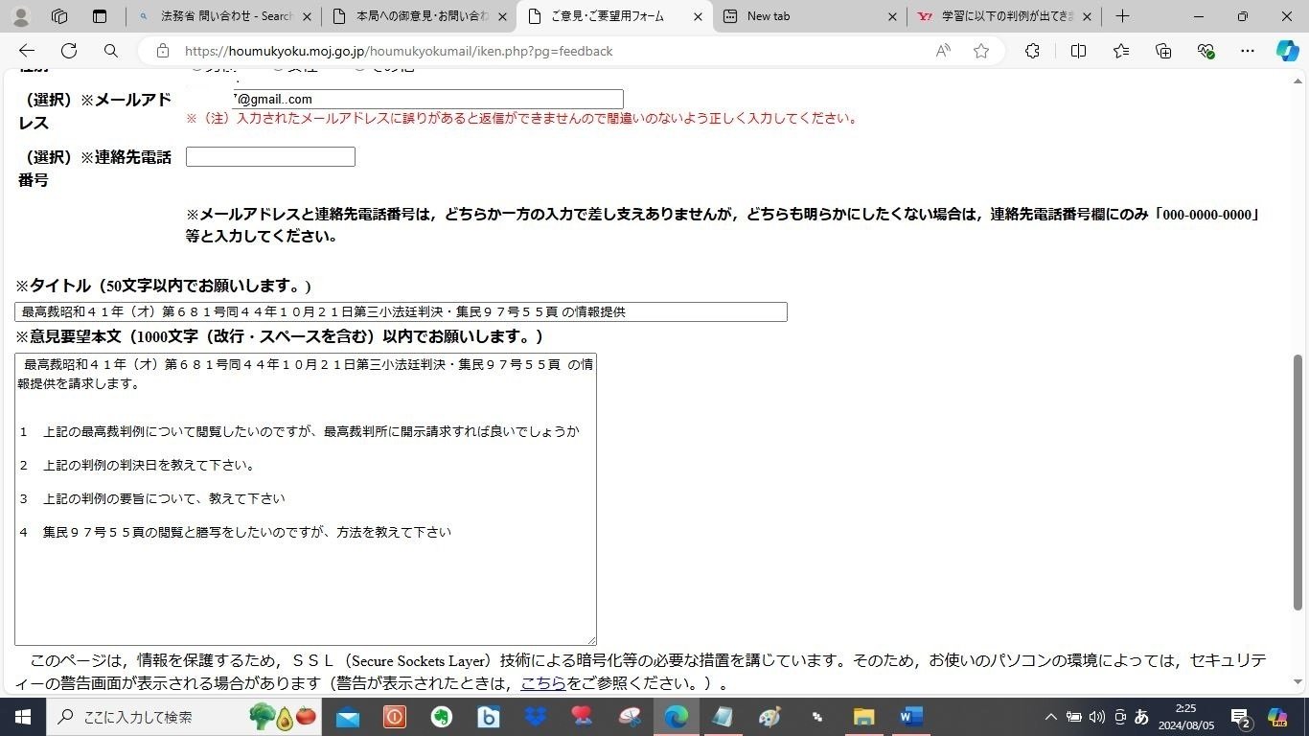Viewport: 1309px width, 736px height.
Task: Open browser extensions puzzle icon
Action: coord(1032,51)
